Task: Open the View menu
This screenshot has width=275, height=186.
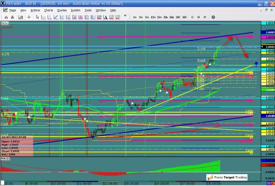Action: [23, 11]
